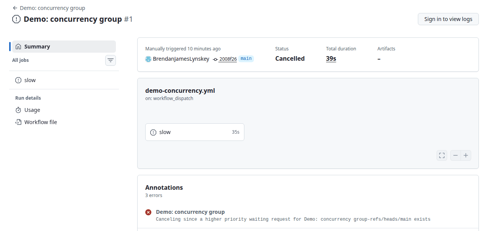Click the 'All jobs' label
This screenshot has width=488, height=231.
(21, 60)
